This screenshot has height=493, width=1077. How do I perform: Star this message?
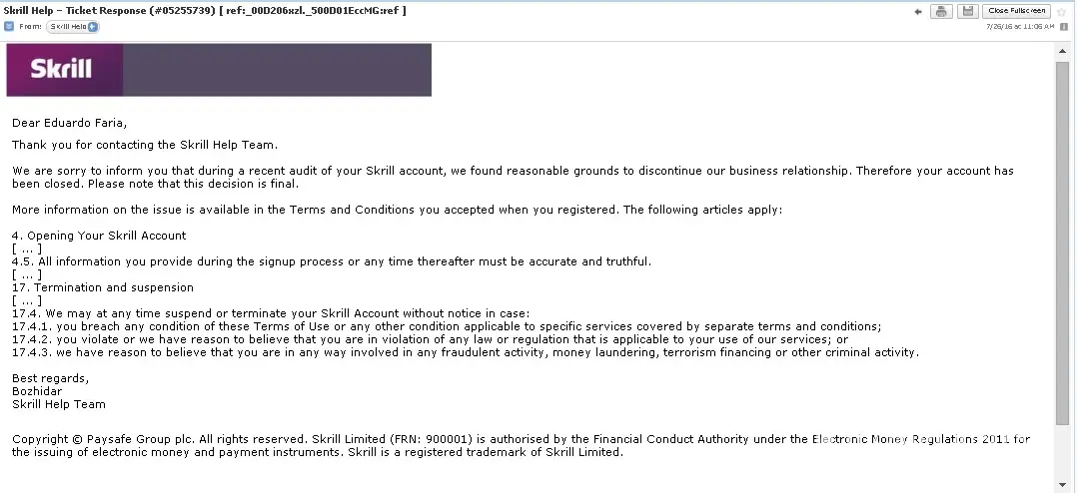click(1062, 11)
